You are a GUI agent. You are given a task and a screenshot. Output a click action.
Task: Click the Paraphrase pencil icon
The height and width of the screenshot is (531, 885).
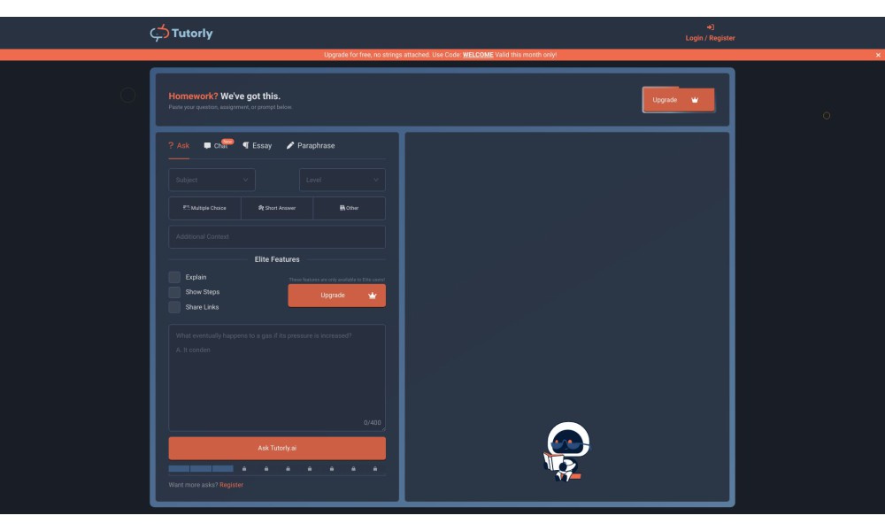(x=290, y=146)
